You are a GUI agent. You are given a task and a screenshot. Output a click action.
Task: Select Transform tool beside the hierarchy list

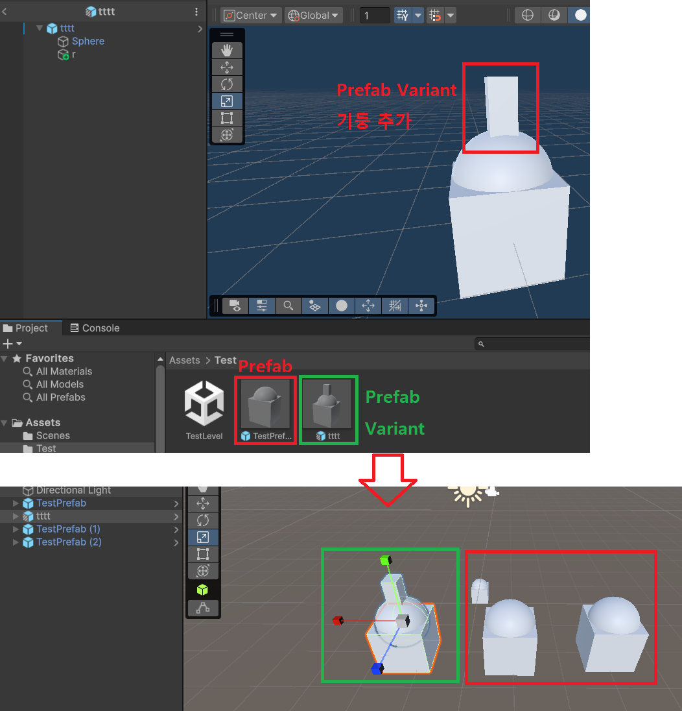203,571
